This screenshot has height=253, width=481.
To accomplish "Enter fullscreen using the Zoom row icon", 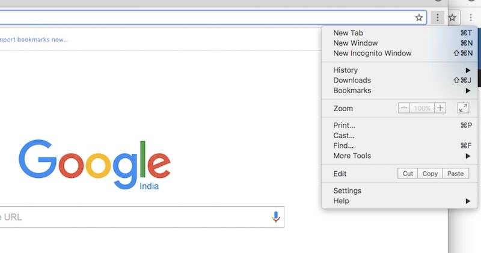I will 463,108.
